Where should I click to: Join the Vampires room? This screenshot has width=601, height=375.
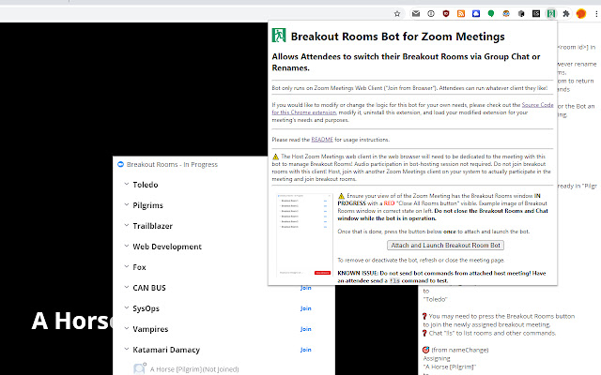click(x=305, y=329)
